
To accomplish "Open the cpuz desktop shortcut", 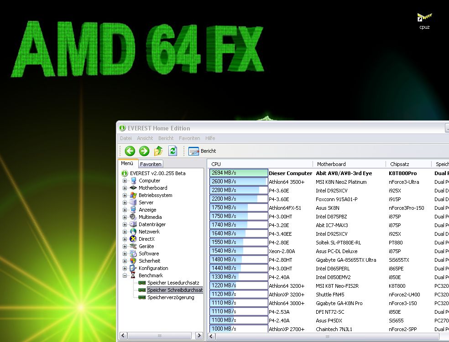I will coord(424,21).
